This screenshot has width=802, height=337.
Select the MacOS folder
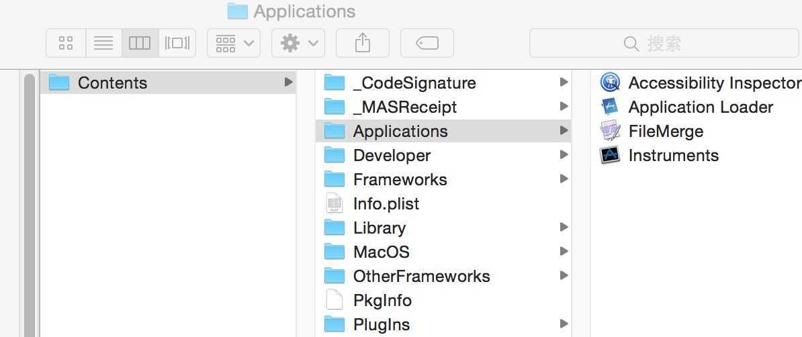click(x=443, y=252)
